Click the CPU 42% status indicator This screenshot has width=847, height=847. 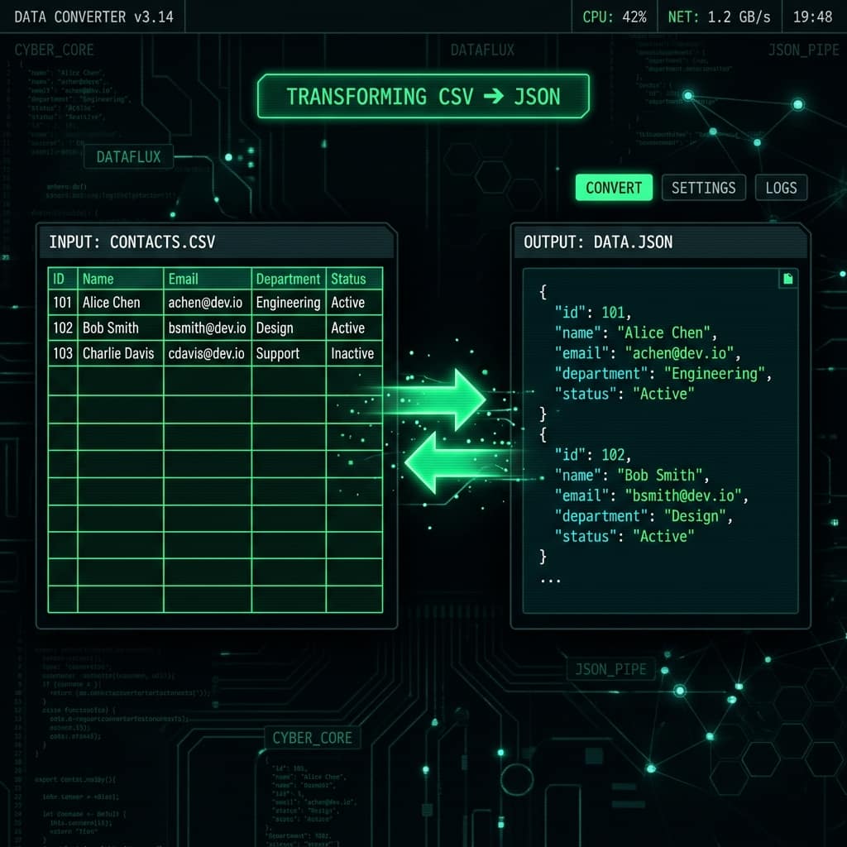click(615, 17)
